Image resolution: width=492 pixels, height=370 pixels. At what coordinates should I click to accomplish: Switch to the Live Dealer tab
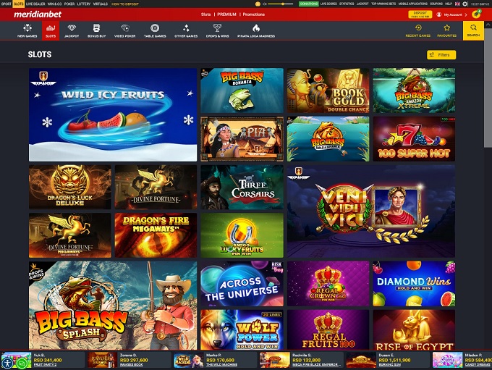[35, 4]
